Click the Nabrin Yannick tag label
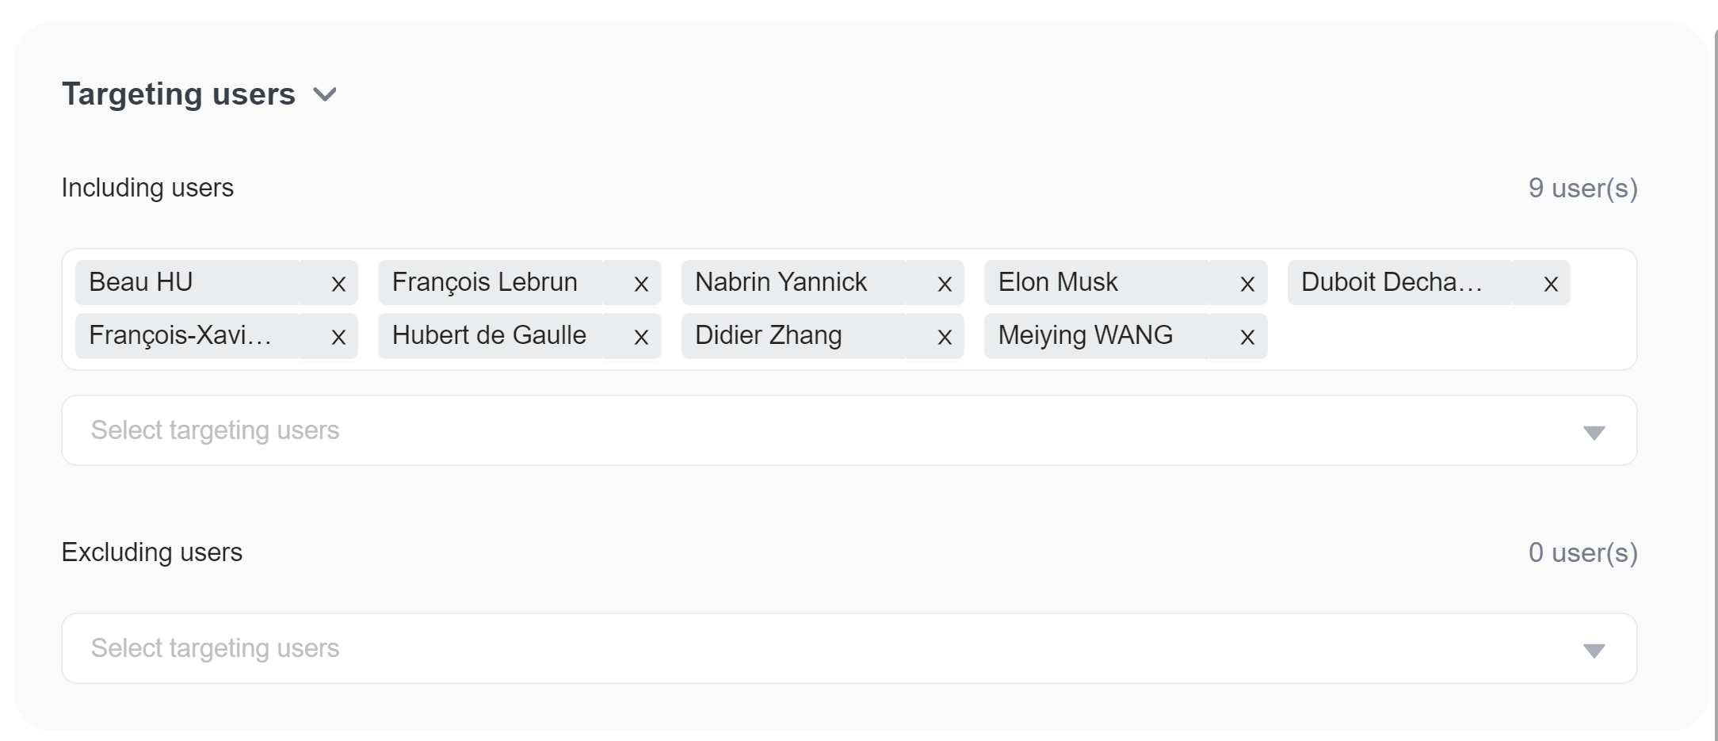Viewport: 1718px width, 741px height. 781,282
